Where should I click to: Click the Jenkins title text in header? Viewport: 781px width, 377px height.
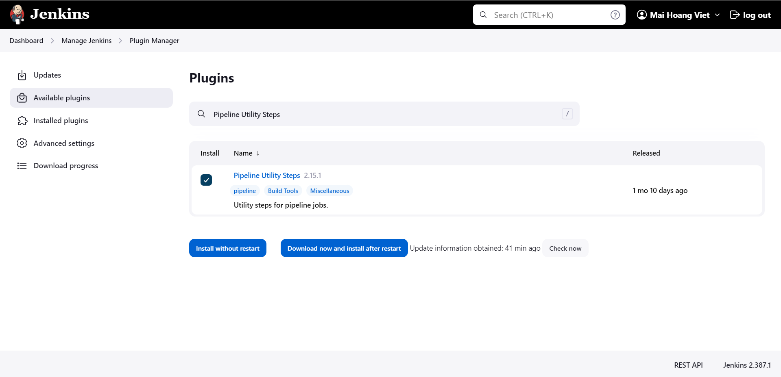point(60,14)
